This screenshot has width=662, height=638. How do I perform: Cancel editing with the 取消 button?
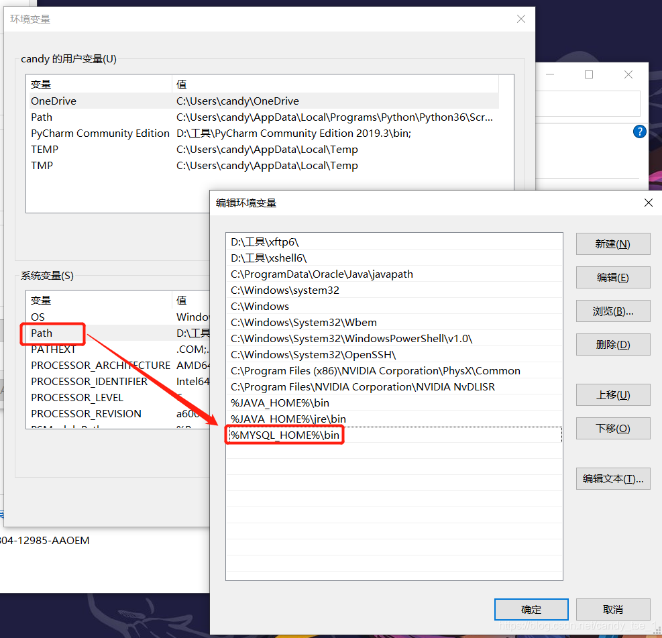[612, 609]
